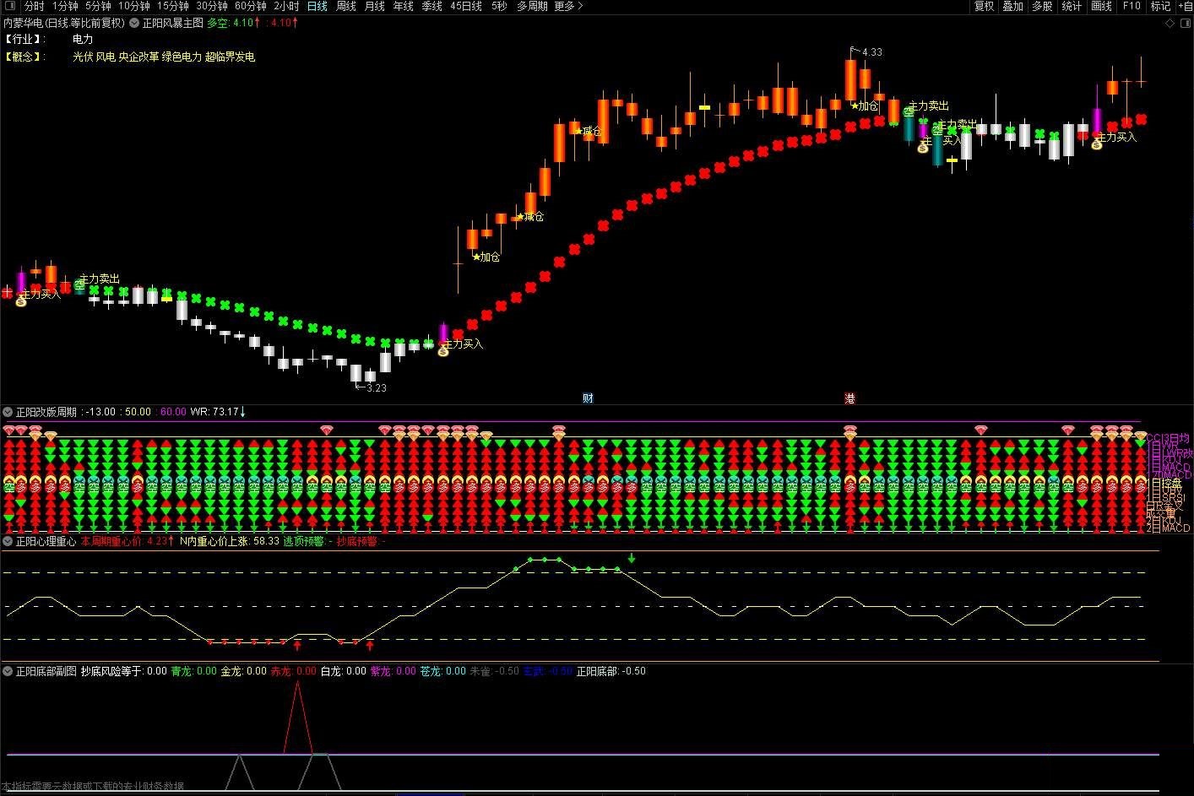Click the +自 add to watchlist button
The image size is (1194, 796).
point(1185,6)
